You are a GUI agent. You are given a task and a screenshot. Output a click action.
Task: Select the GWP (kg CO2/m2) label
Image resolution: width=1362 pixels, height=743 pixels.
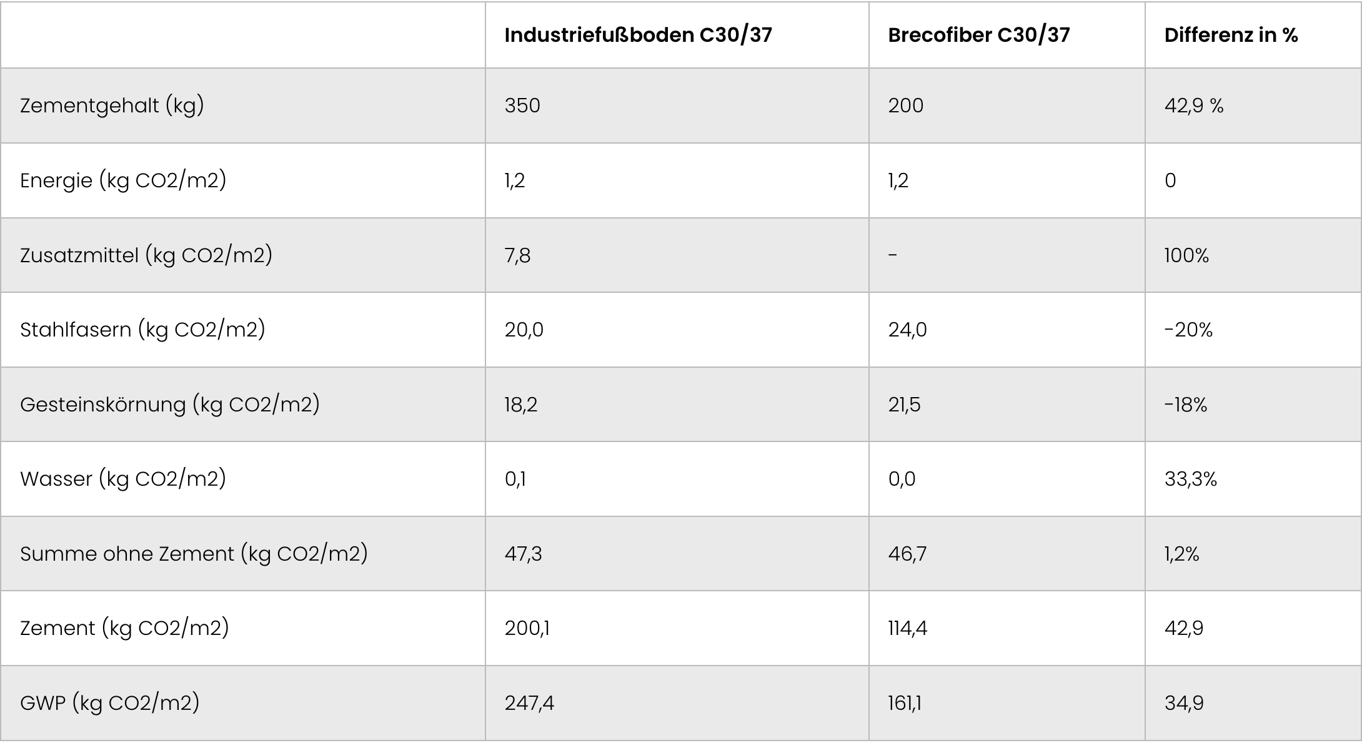click(110, 703)
